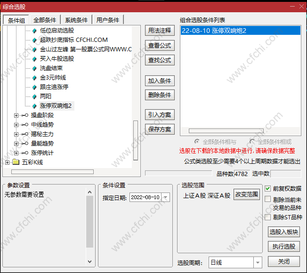Screen dimensions: 307x273
Task: Select the 全部条件相或 radio button
Action: pyautogui.click(x=252, y=142)
